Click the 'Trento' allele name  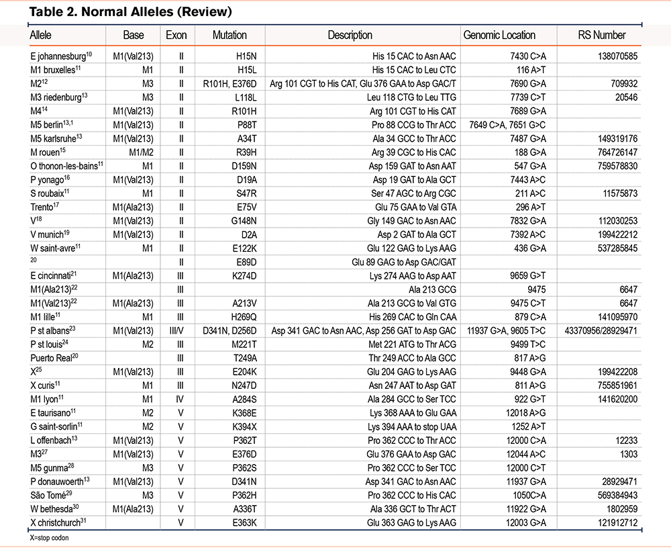42,207
